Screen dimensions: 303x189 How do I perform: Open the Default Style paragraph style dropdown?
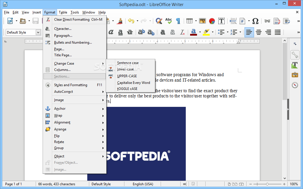point(38,32)
